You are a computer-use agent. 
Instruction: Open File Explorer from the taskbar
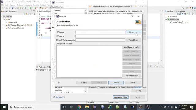click(x=87, y=107)
